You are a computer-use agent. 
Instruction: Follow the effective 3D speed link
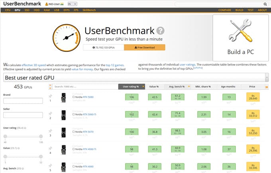point(34,65)
